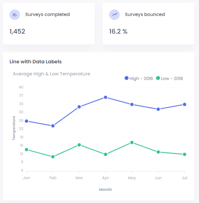Click the High series data point for Jun
Image resolution: width=199 pixels, height=203 pixels.
(158, 109)
